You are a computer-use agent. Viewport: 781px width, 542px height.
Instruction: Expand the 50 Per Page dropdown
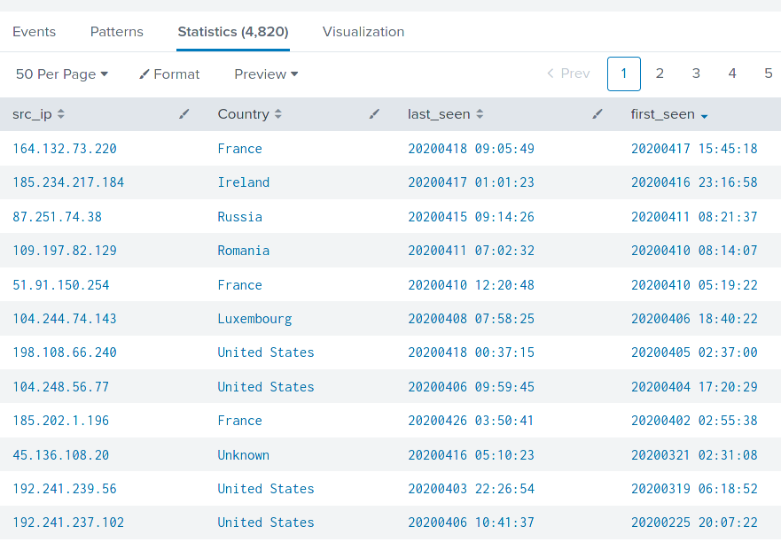click(x=61, y=74)
